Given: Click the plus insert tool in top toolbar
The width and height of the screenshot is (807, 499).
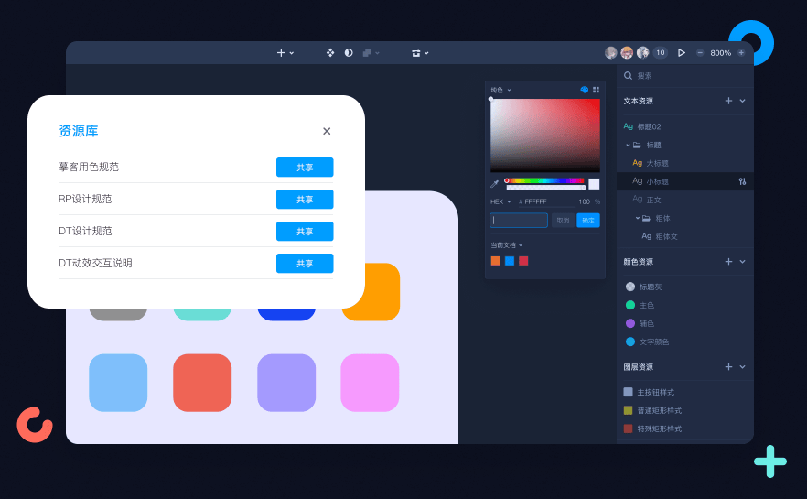Looking at the screenshot, I should coord(282,53).
